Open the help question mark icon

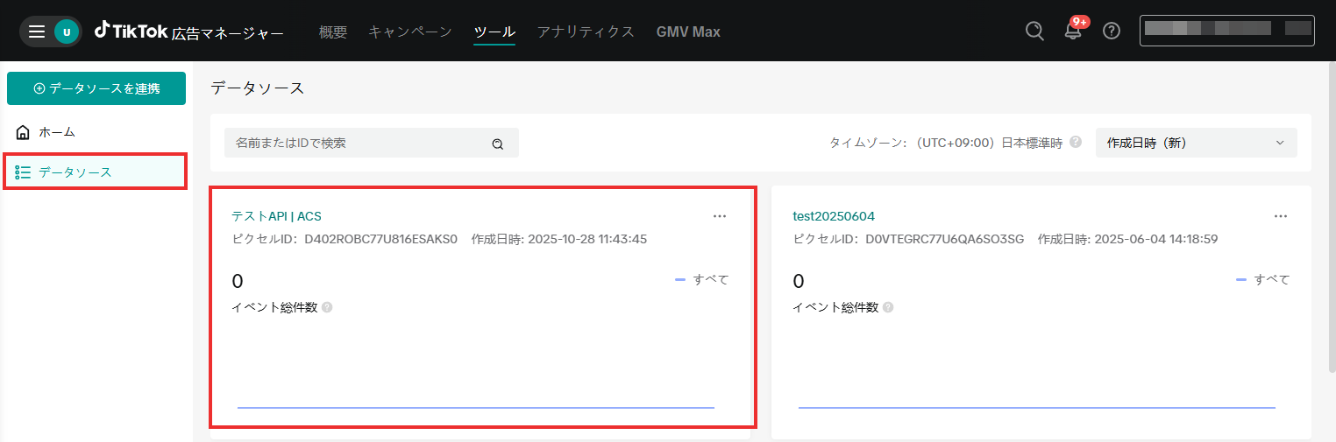pyautogui.click(x=1112, y=32)
